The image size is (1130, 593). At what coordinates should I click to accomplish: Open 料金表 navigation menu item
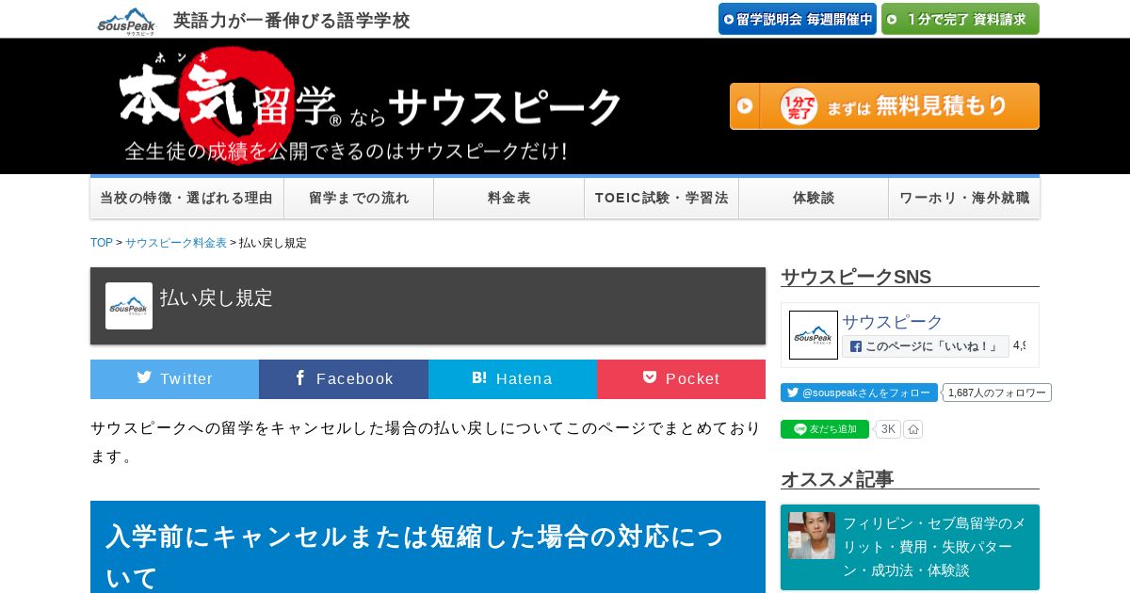(x=509, y=199)
